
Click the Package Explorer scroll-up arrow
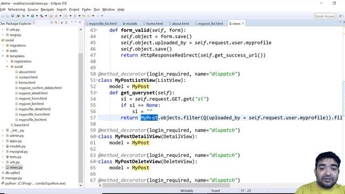click(80, 30)
